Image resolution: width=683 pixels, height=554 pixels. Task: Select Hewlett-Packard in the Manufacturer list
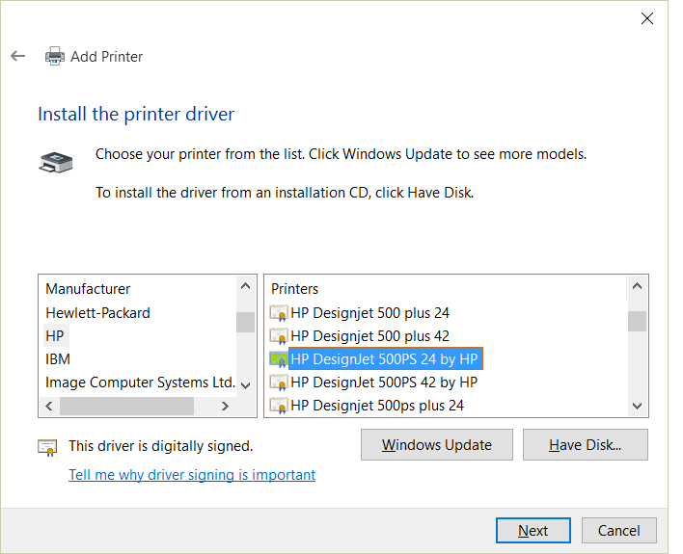point(97,313)
